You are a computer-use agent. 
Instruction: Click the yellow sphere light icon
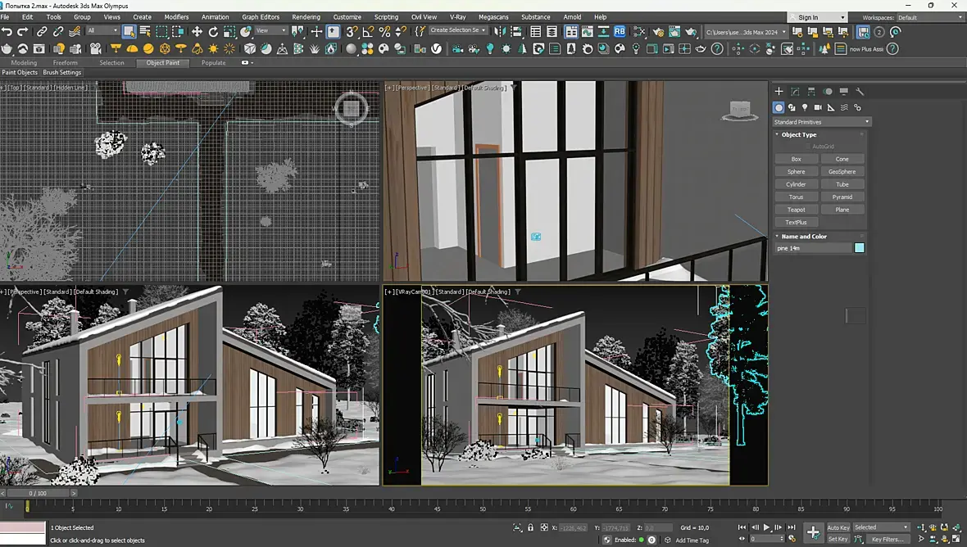point(148,48)
